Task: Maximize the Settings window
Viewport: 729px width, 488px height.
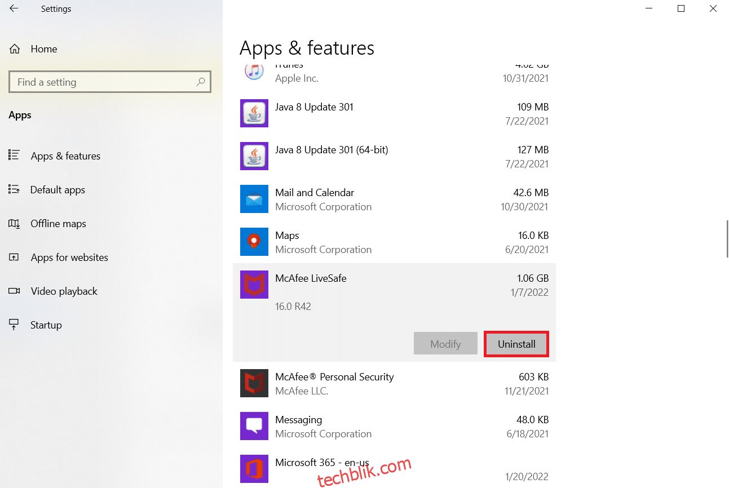Action: click(x=681, y=8)
